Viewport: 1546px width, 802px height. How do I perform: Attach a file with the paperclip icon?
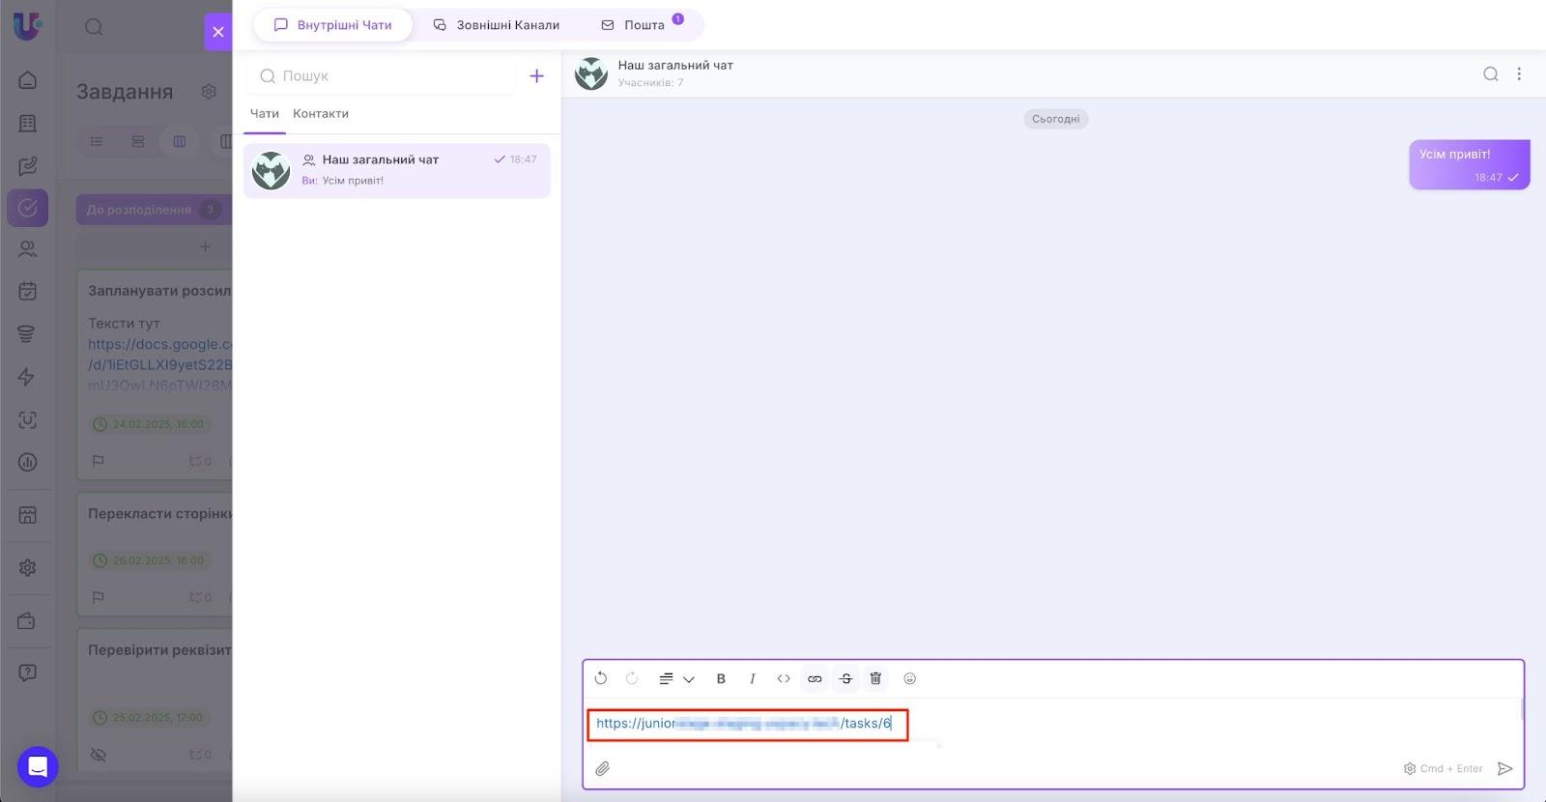(602, 769)
